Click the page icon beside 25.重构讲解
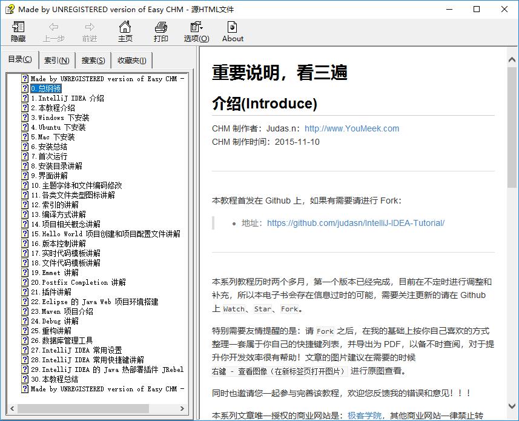519x421 pixels. [x=25, y=330]
